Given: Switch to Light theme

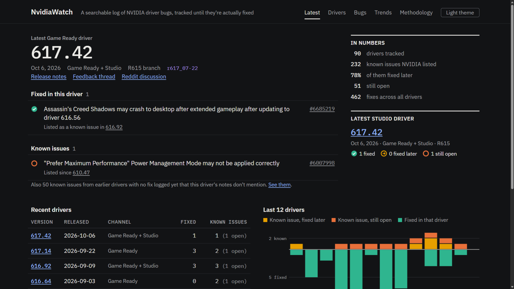Looking at the screenshot, I should (460, 13).
